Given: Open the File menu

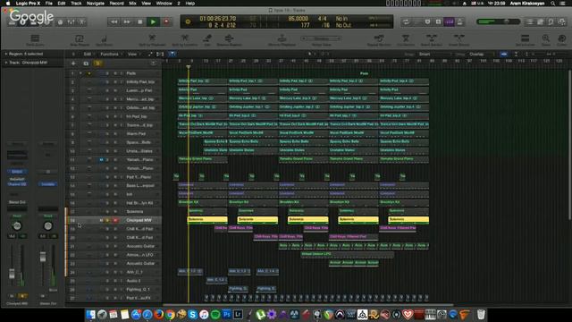Looking at the screenshot, I should (x=48, y=4).
